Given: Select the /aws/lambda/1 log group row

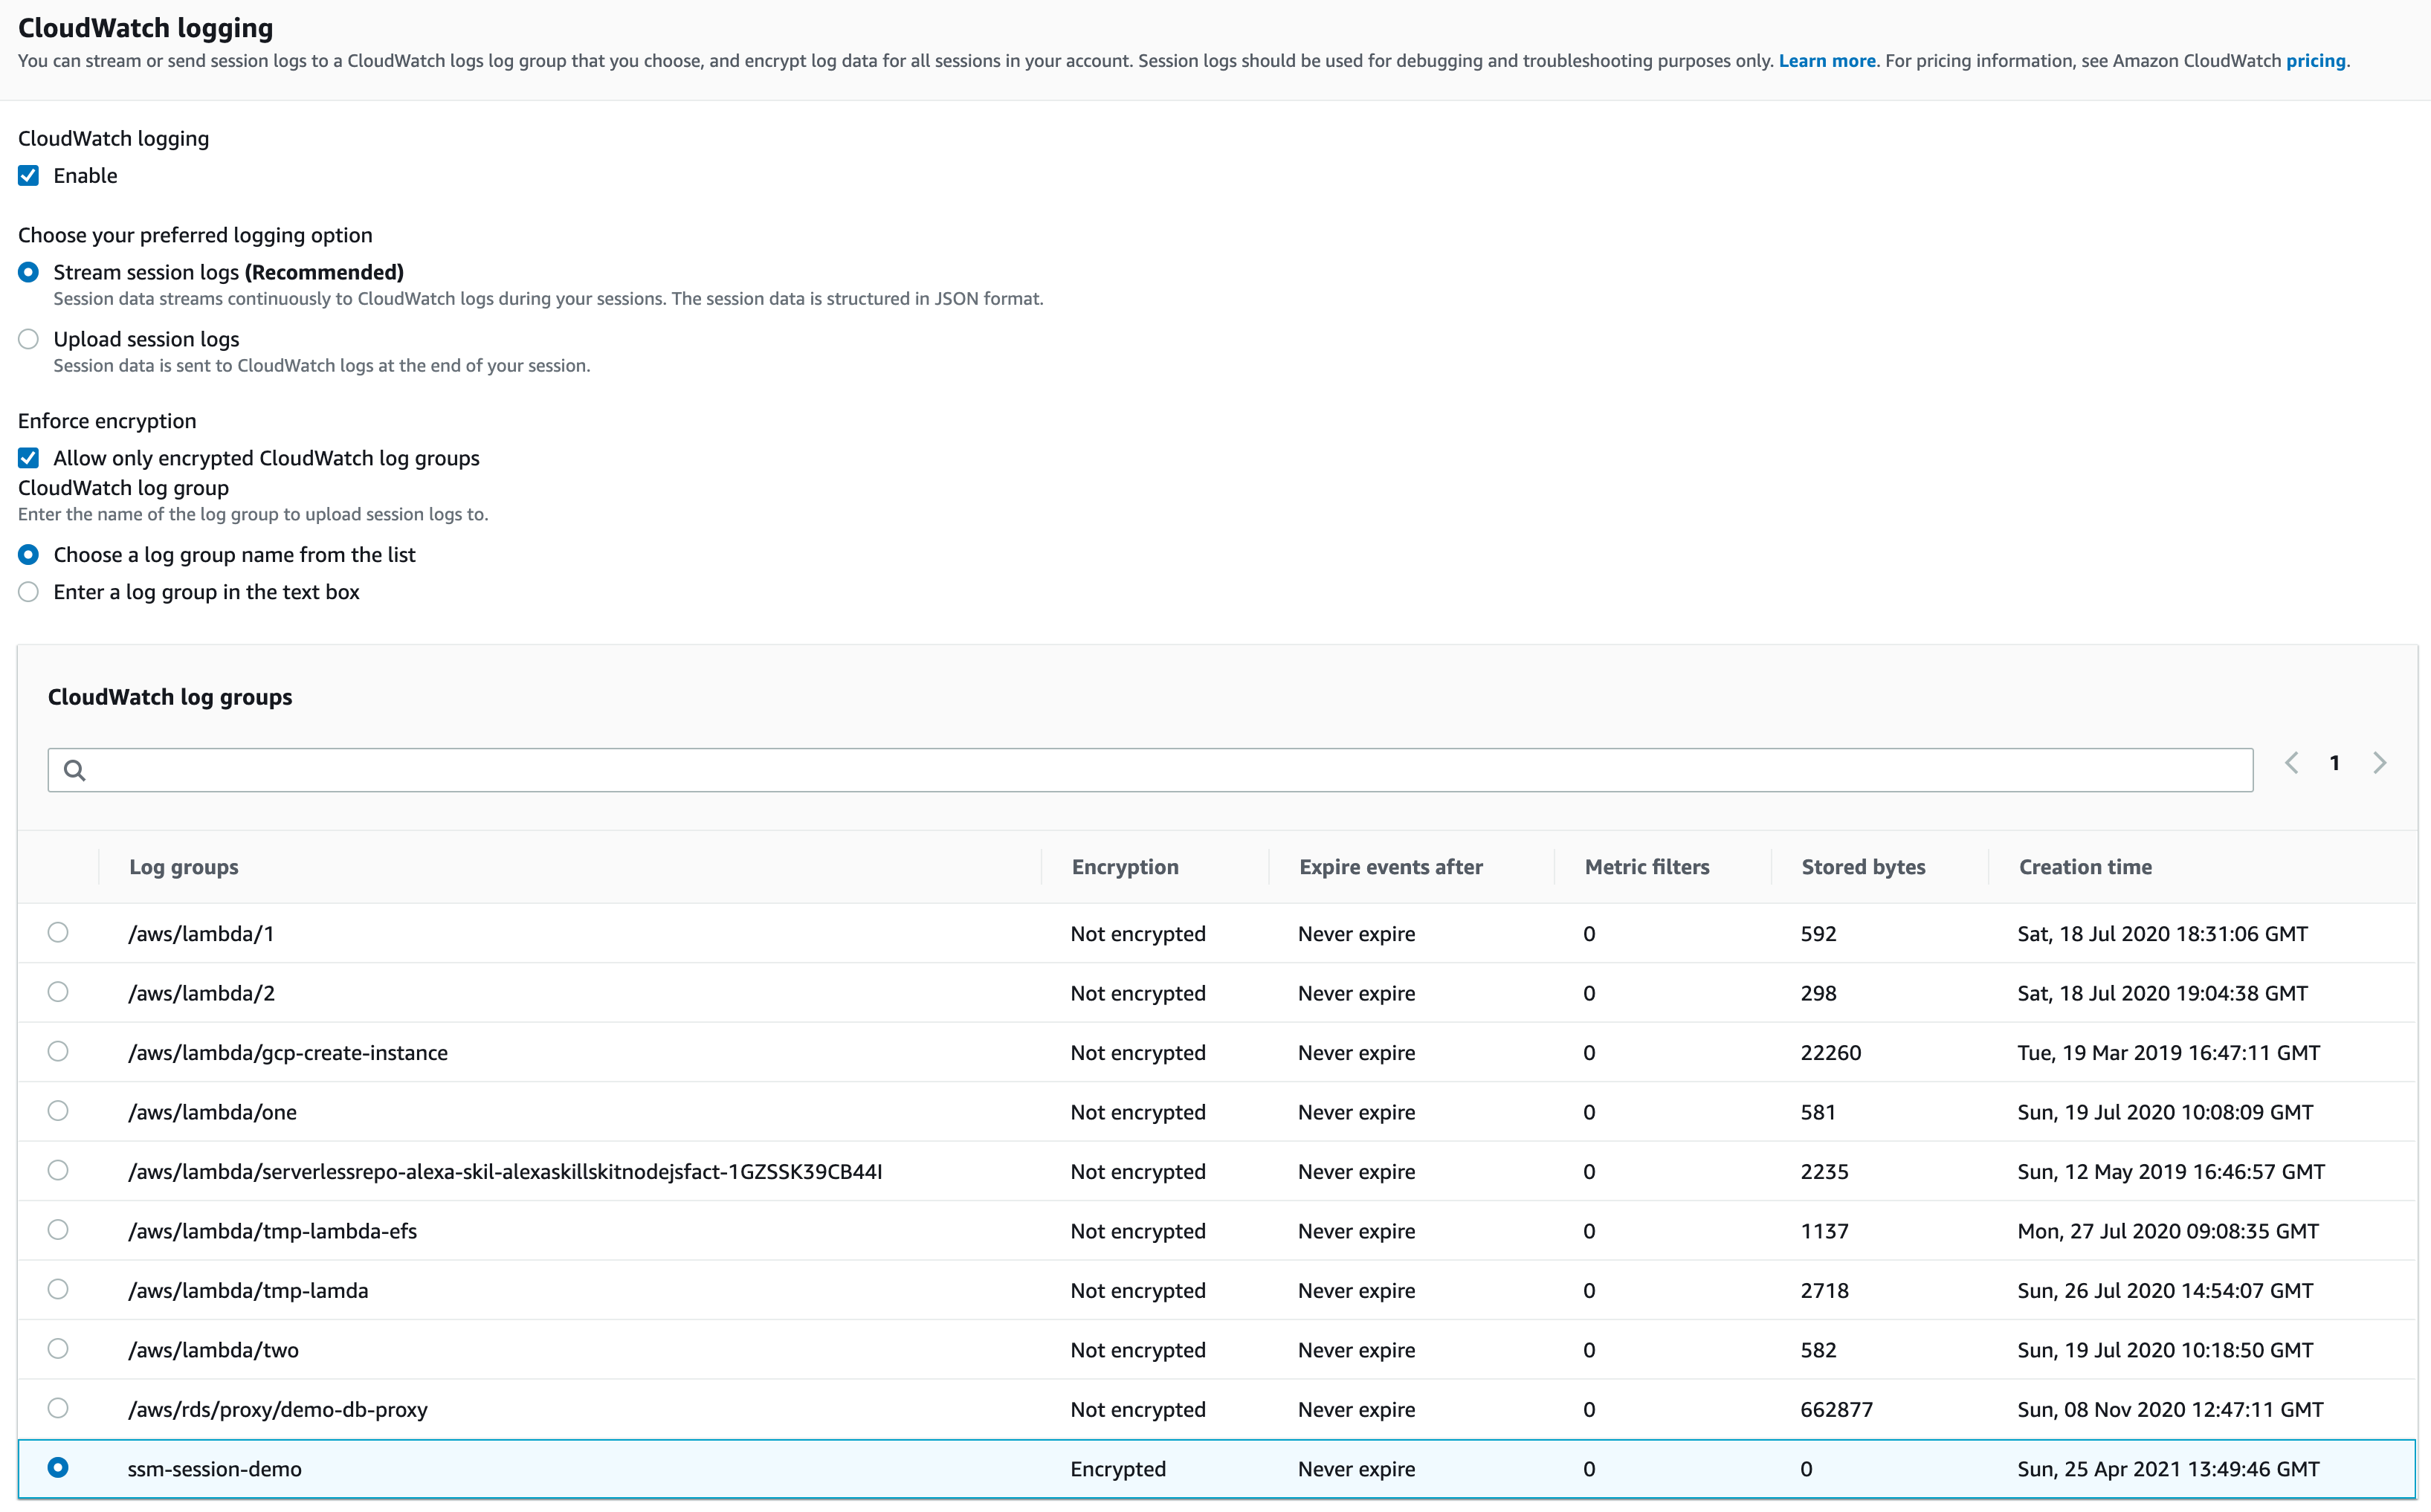Looking at the screenshot, I should [58, 933].
